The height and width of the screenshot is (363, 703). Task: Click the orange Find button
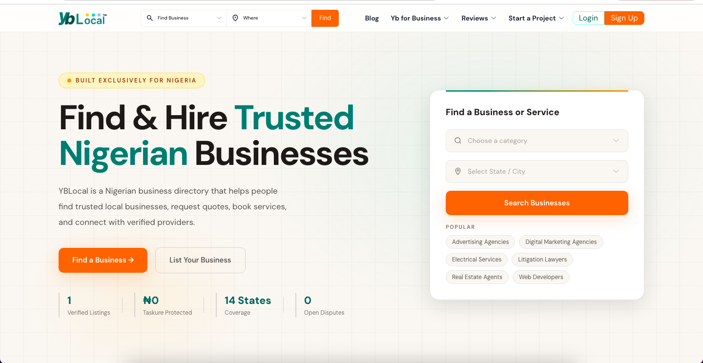[325, 18]
